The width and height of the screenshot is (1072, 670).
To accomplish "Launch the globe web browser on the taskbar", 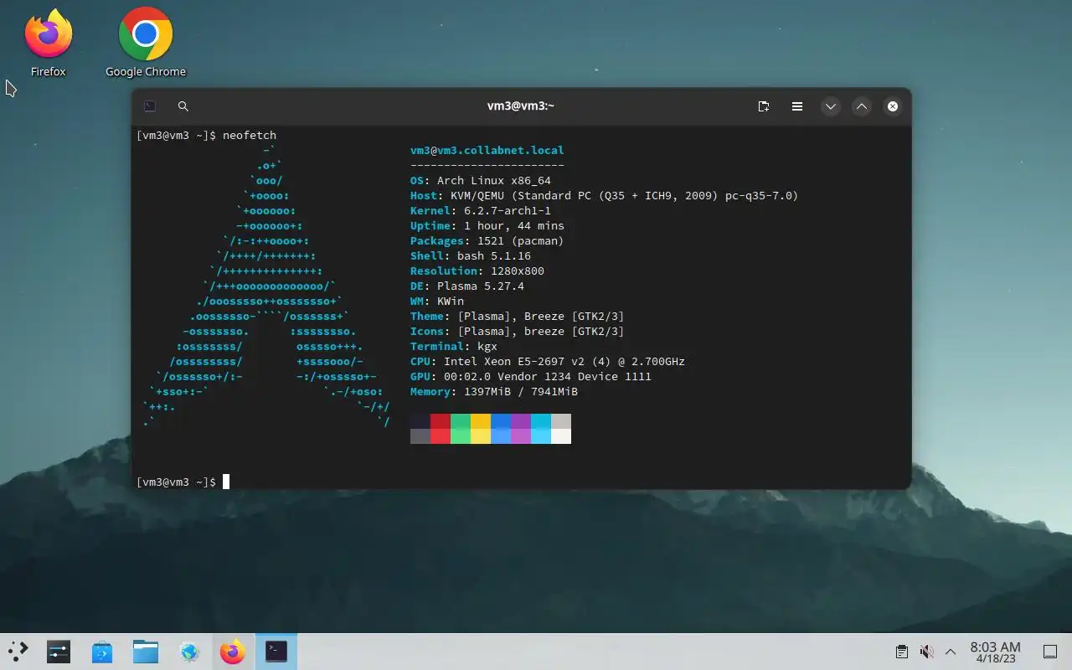I will pos(189,652).
